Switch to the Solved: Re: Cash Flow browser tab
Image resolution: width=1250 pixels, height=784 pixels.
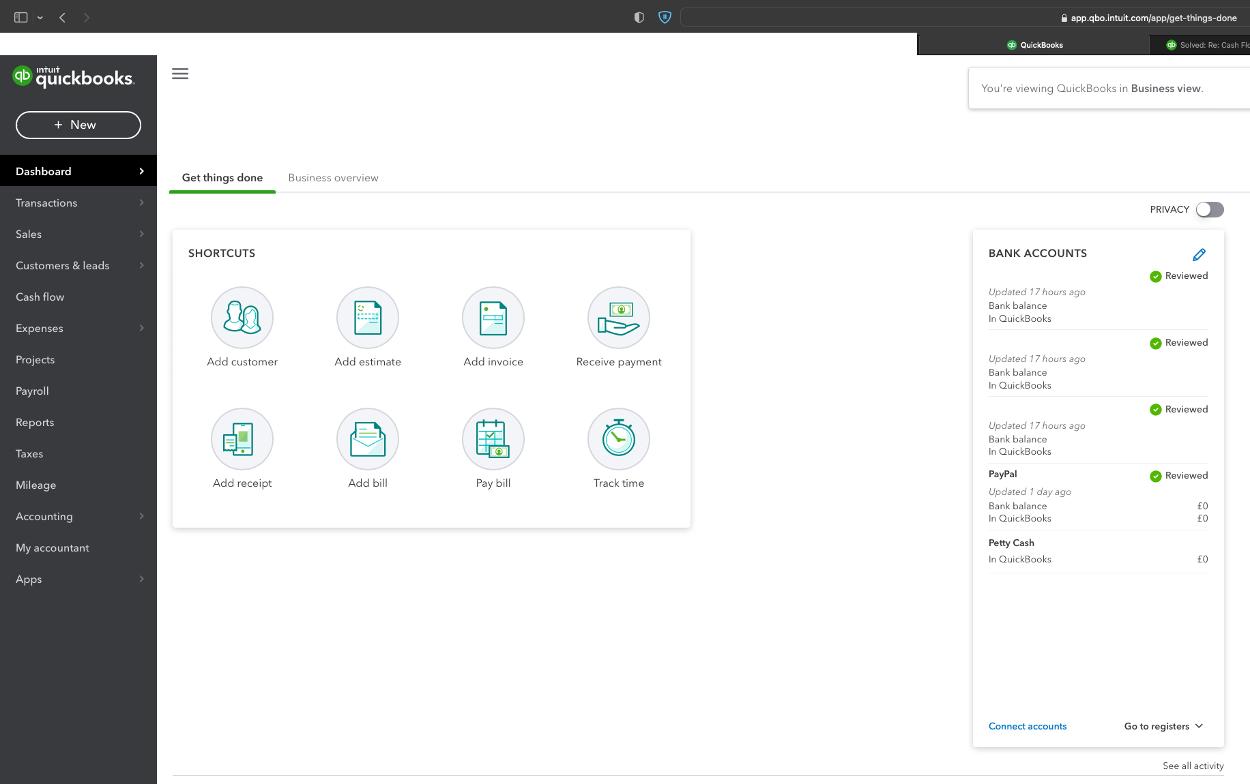point(1201,45)
